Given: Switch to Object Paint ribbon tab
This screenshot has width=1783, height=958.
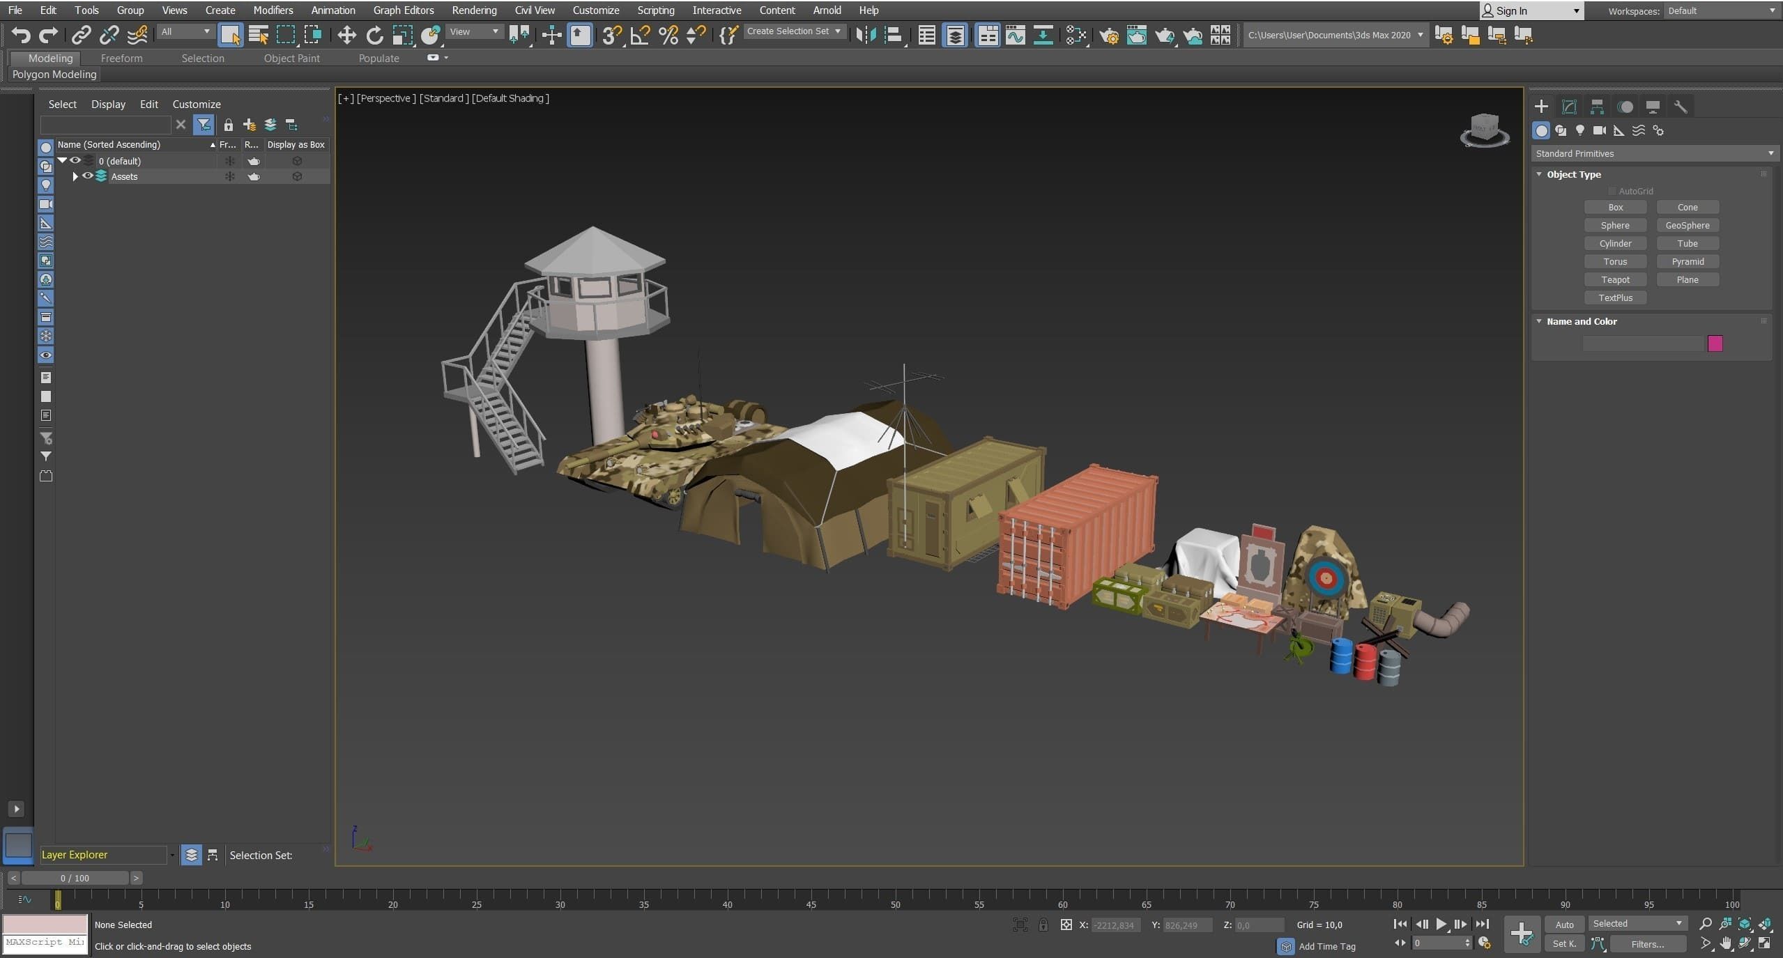Looking at the screenshot, I should point(291,59).
